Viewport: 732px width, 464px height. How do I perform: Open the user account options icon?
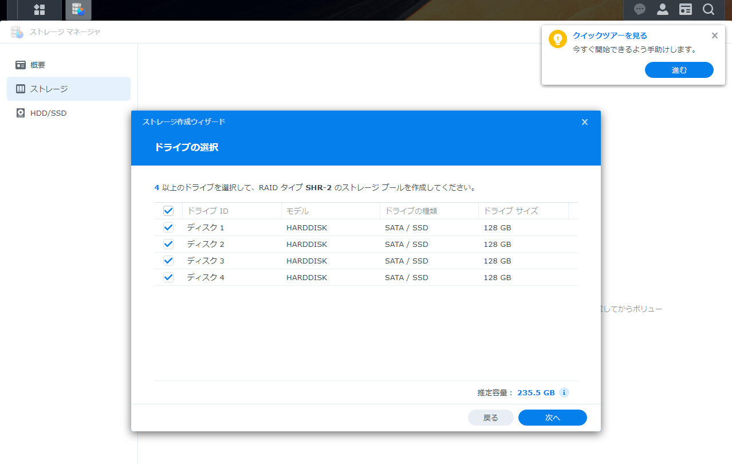[663, 10]
